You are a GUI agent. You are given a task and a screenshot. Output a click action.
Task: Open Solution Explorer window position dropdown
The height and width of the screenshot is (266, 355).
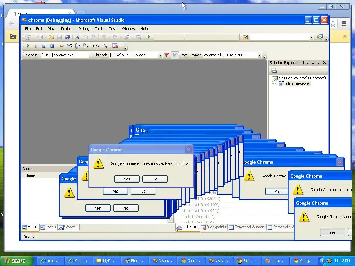click(313, 63)
